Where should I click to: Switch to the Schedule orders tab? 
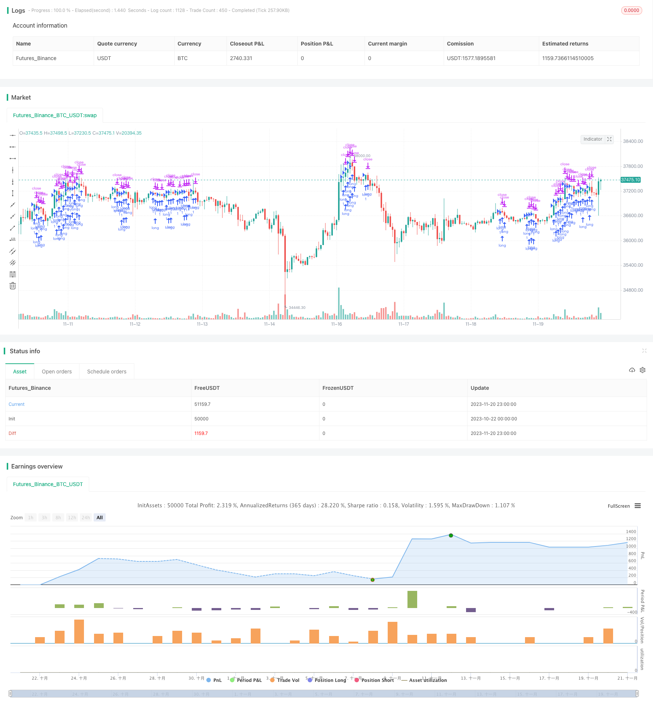pos(107,372)
